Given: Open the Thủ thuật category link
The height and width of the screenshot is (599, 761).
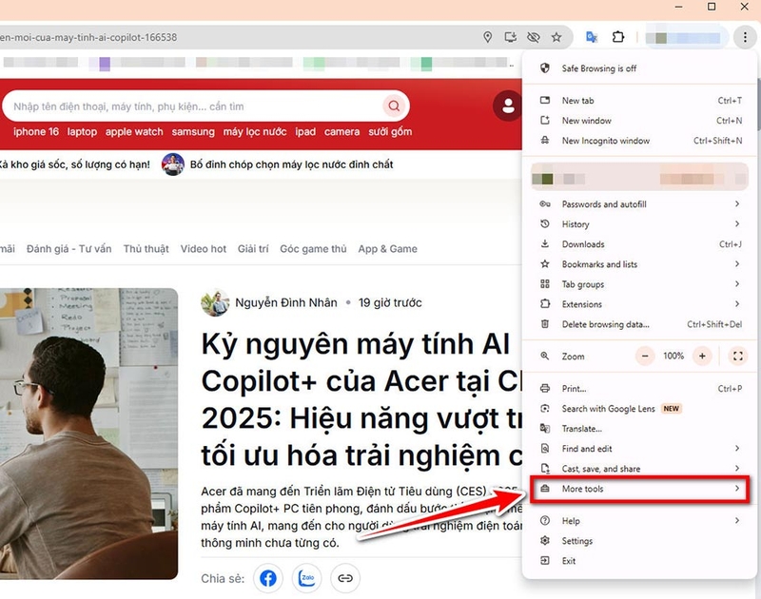Looking at the screenshot, I should coord(146,249).
